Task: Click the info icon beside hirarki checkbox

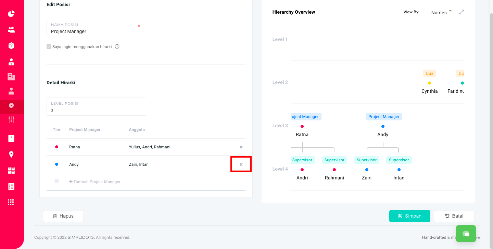Action: 117,47
